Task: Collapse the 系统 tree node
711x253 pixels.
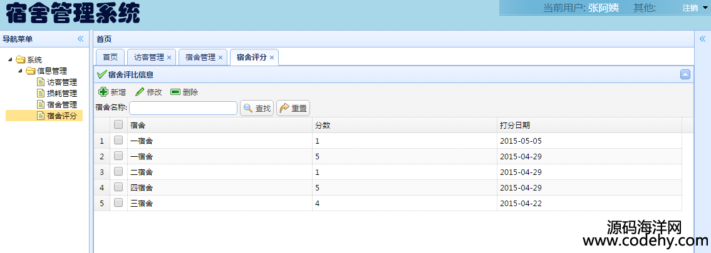Action: (11, 60)
